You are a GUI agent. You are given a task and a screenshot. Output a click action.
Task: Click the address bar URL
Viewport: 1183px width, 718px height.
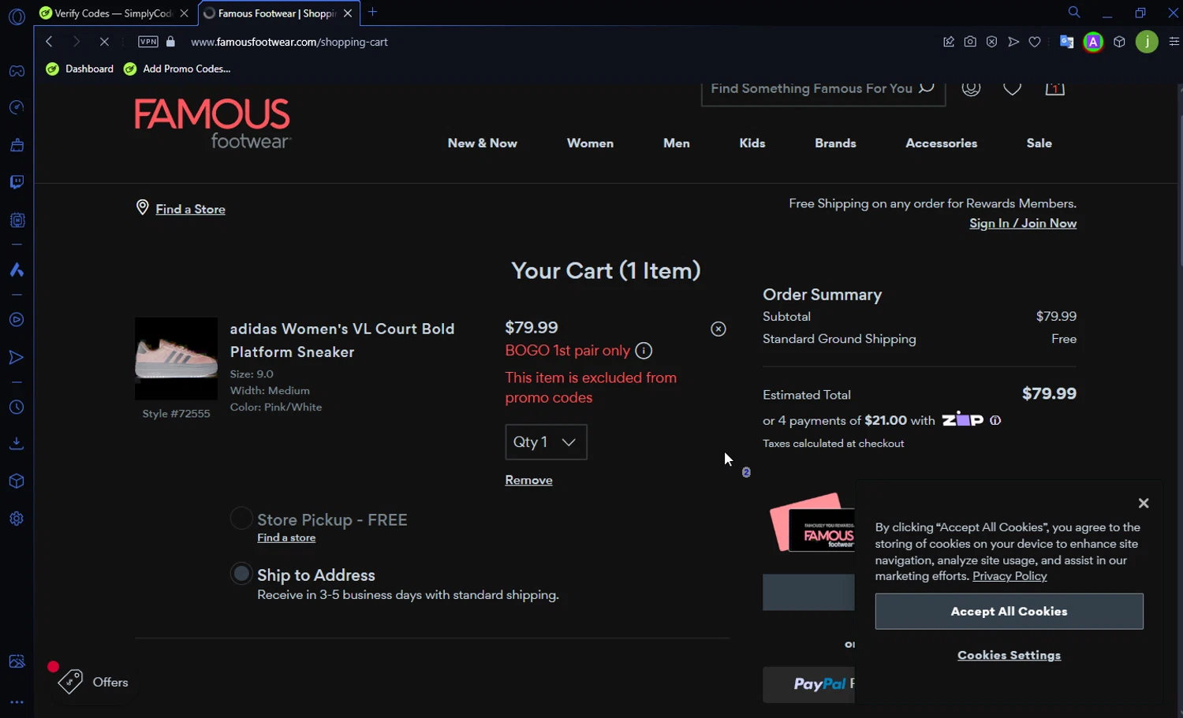click(x=289, y=42)
